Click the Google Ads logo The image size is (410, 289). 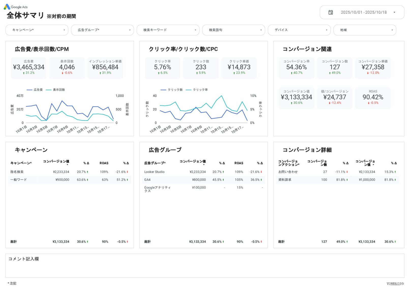tap(16, 7)
